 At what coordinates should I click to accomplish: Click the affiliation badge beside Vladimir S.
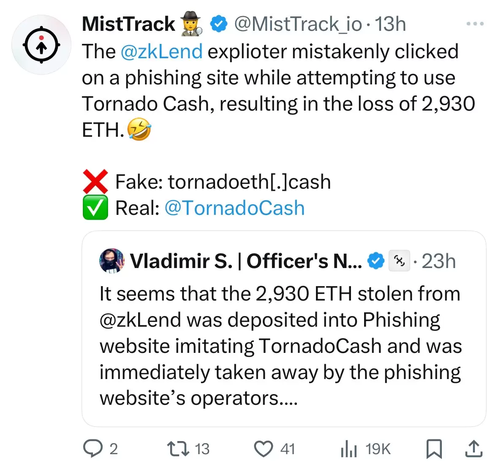pyautogui.click(x=399, y=261)
